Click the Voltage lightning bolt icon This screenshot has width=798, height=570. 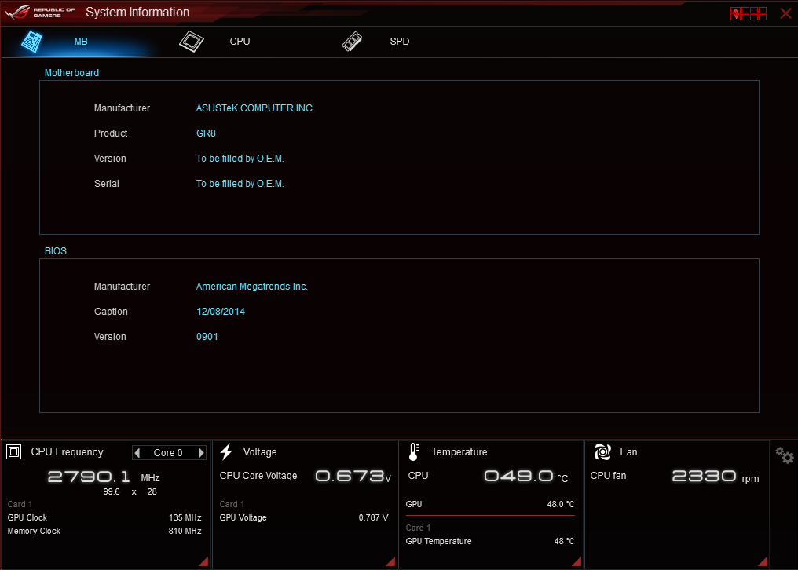(x=226, y=451)
